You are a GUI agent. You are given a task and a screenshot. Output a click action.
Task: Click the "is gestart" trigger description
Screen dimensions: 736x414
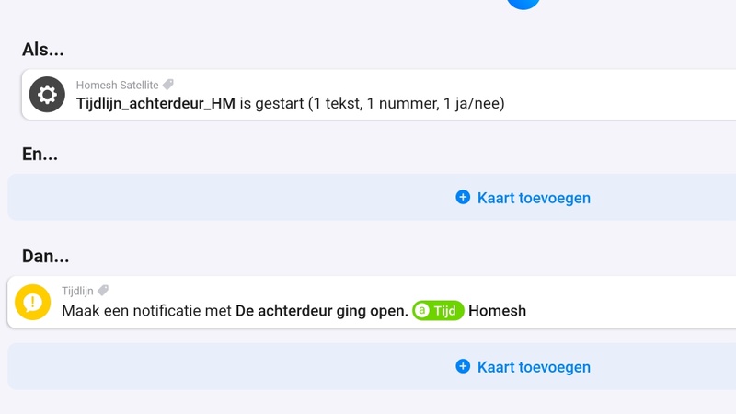pyautogui.click(x=271, y=104)
